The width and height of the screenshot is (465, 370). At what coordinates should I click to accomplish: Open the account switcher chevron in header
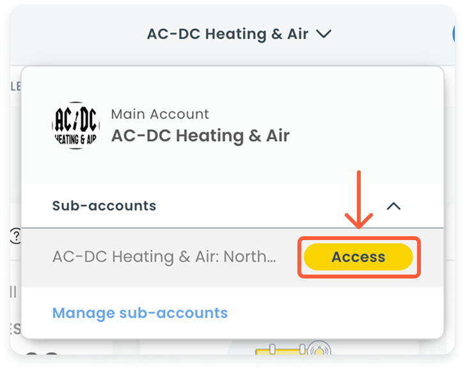324,34
